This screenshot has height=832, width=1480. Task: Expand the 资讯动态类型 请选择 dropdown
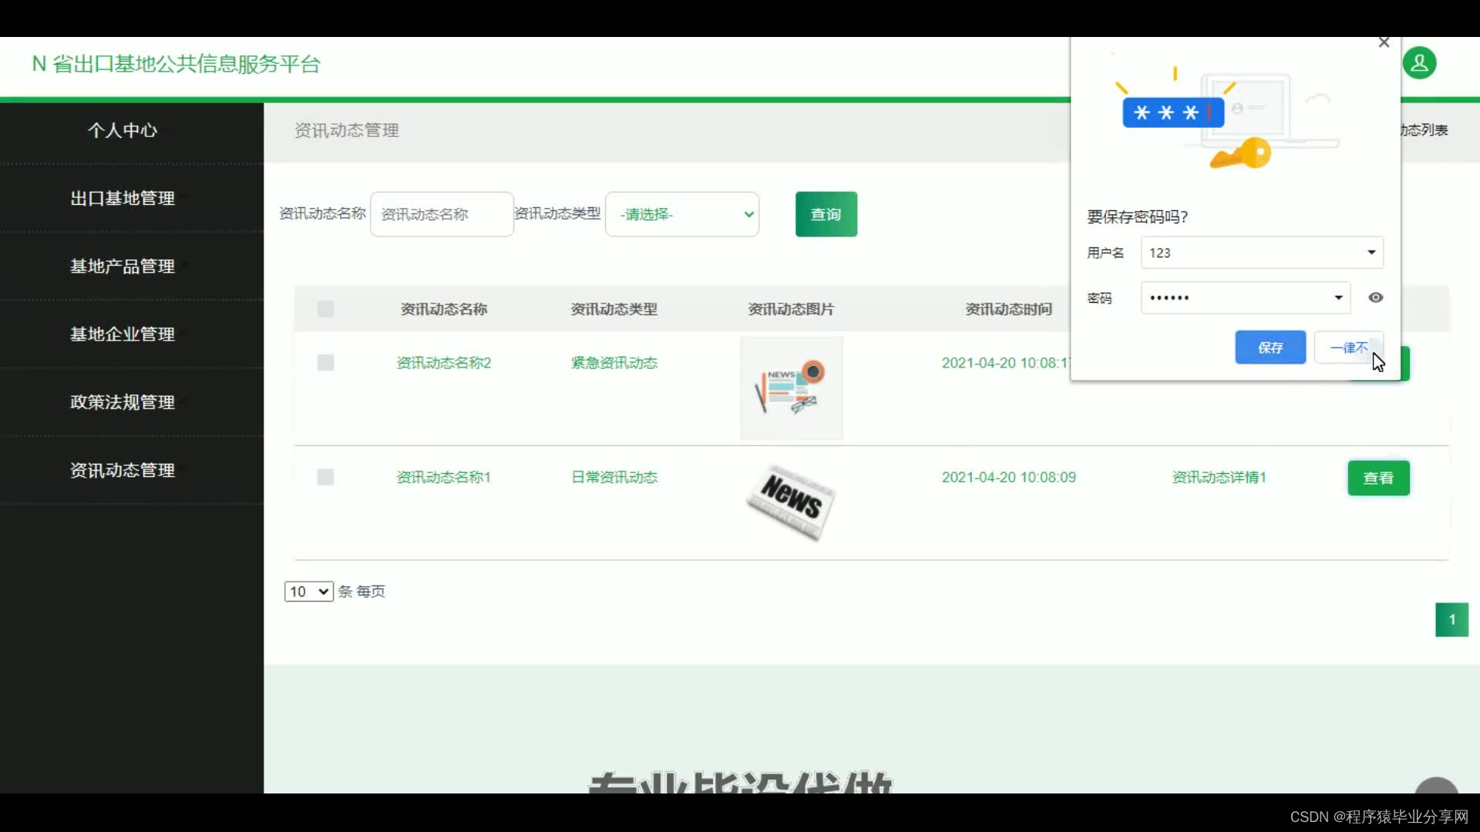[x=682, y=214]
